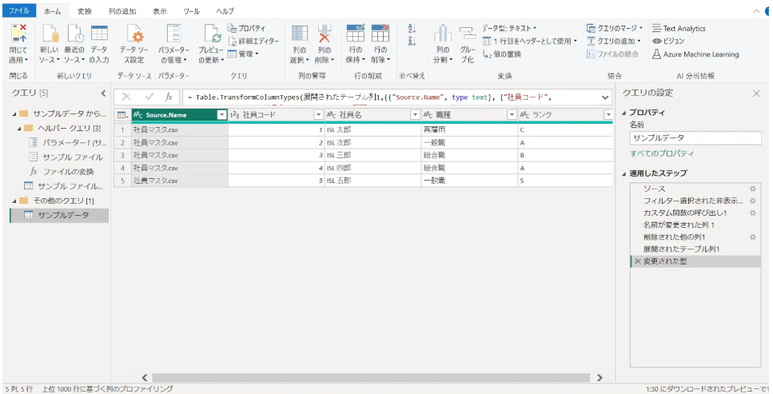
Task: Click the 閉じて適用 (Close & Apply) icon
Action: click(x=18, y=34)
